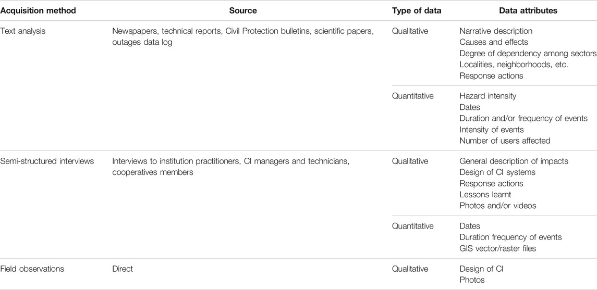Click the Direct source cell
Screen dimensions: 597x290
pyautogui.click(x=123, y=269)
